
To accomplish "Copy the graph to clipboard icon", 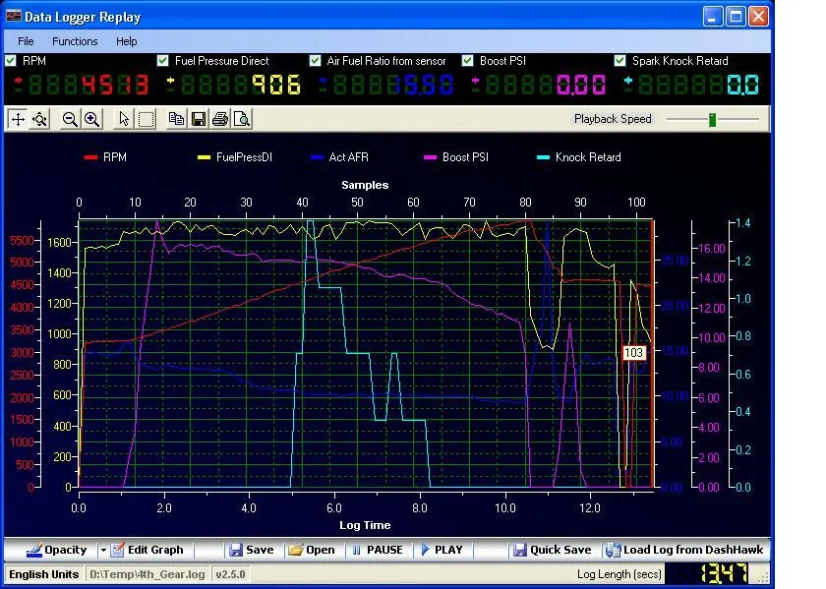I will [176, 119].
